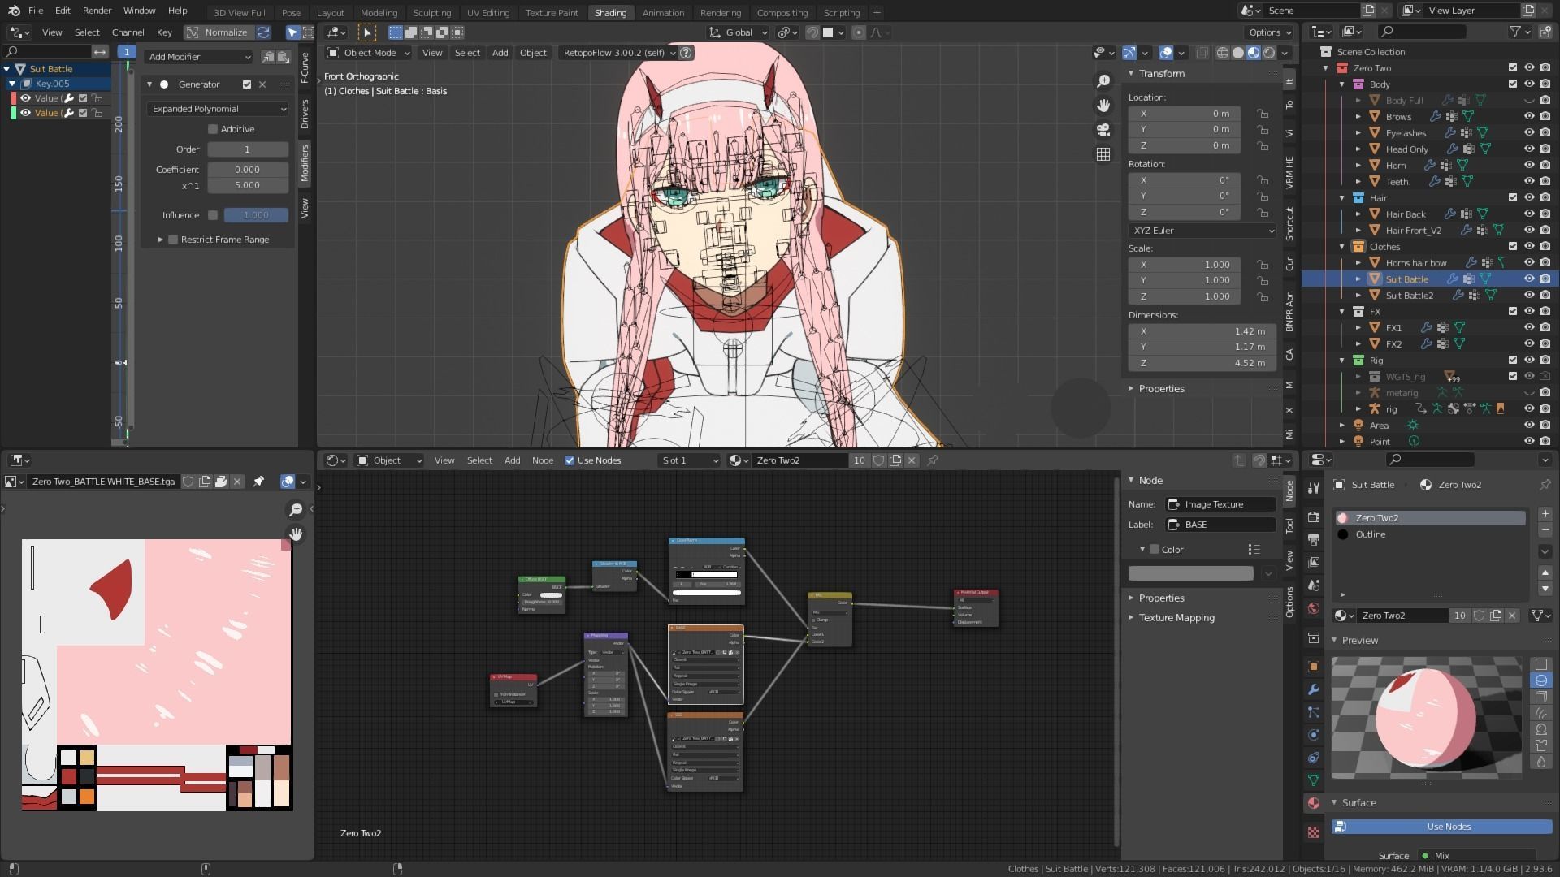Toggle the Influence checkbox
This screenshot has height=877, width=1560.
pyautogui.click(x=213, y=215)
